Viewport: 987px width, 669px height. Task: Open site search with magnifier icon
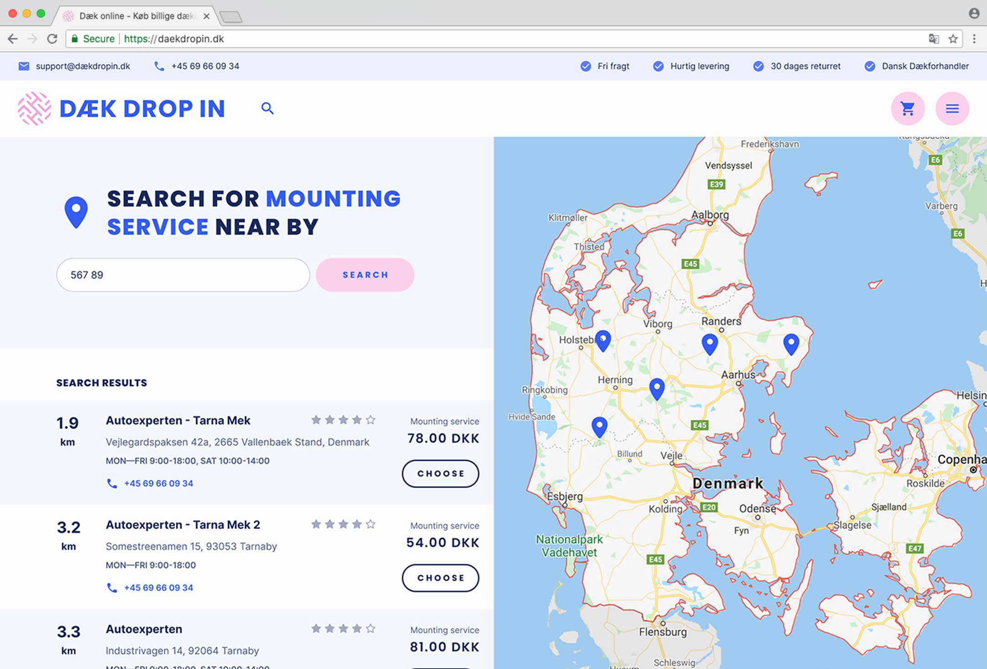pos(267,108)
